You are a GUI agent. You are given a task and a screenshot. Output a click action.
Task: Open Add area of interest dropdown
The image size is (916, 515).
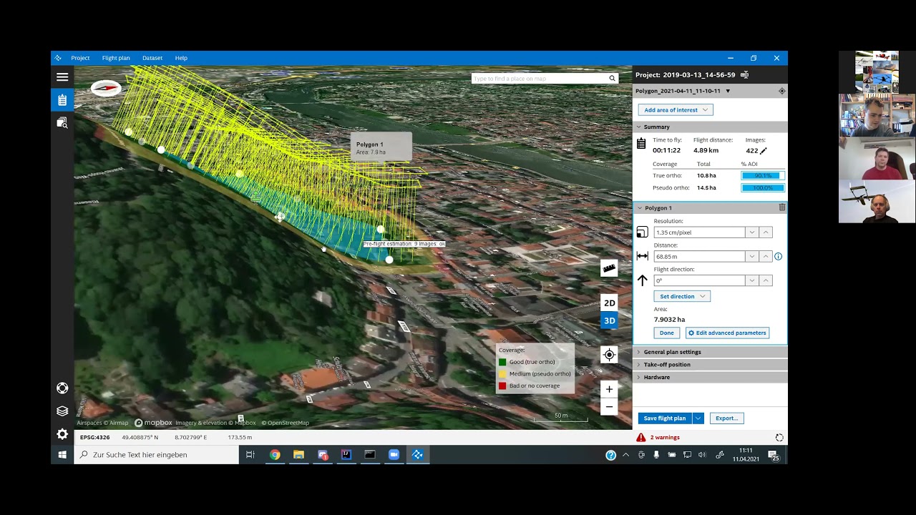click(676, 109)
